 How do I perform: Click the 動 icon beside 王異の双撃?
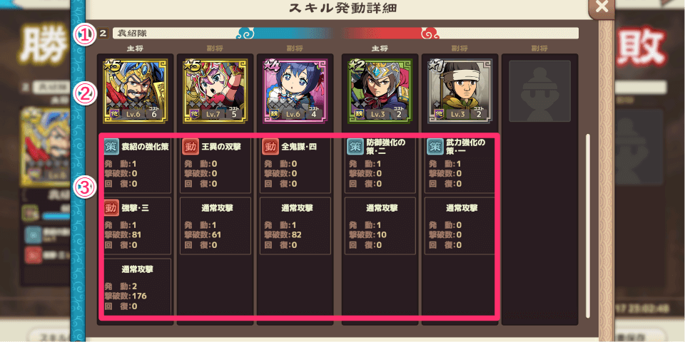coord(191,147)
